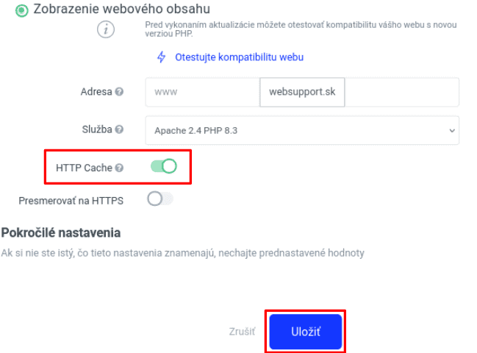Open the Otestujte kompatibilitu webu link

point(239,57)
